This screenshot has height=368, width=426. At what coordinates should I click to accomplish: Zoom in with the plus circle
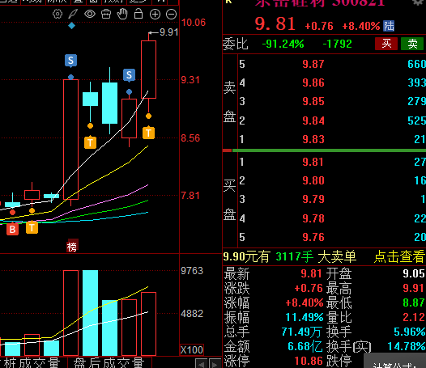pyautogui.click(x=155, y=14)
